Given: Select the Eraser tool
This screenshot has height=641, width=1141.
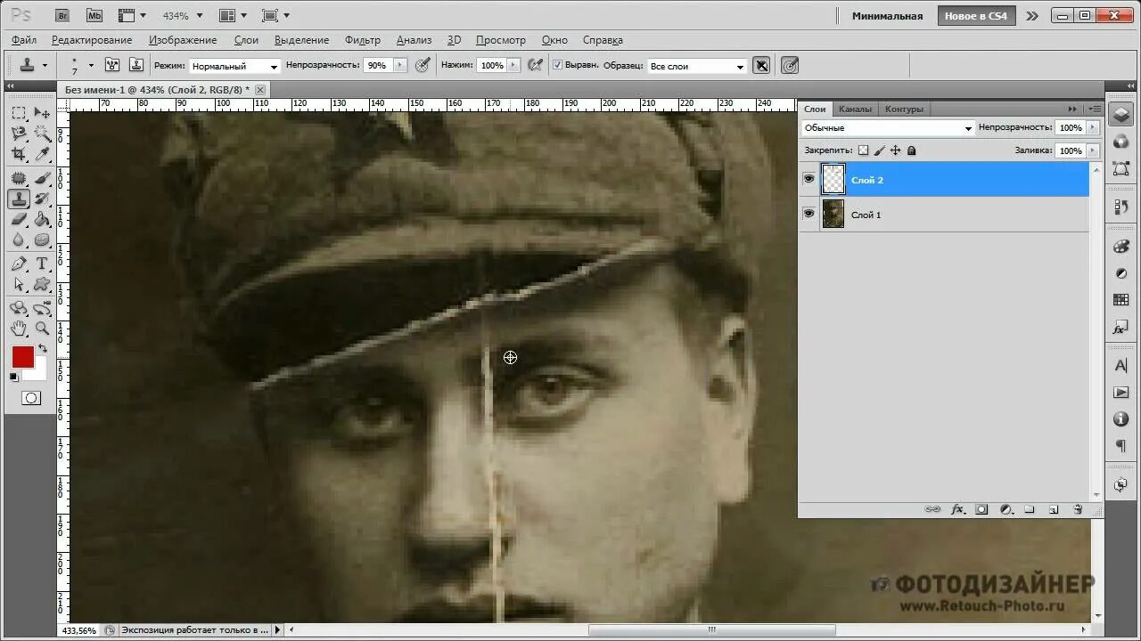Looking at the screenshot, I should [19, 219].
